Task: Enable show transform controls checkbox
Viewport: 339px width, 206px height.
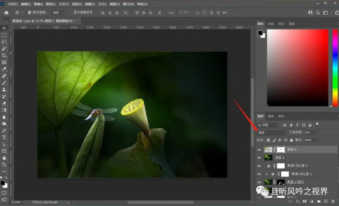Action: [71, 12]
